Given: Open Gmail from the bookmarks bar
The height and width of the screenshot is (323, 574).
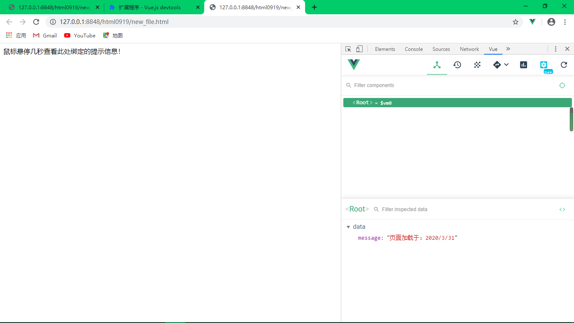Looking at the screenshot, I should point(45,35).
